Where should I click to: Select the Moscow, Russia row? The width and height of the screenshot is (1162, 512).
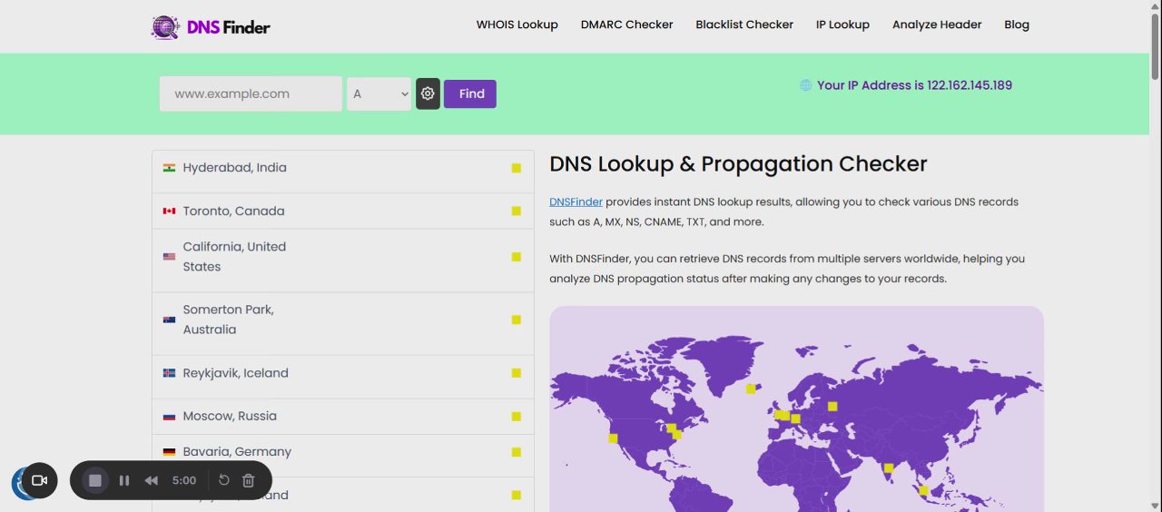pos(343,417)
